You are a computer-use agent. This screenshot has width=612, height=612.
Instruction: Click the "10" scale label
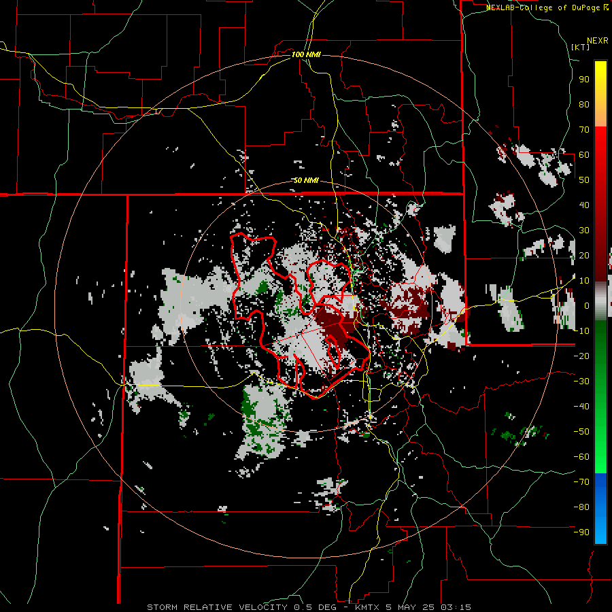(584, 281)
